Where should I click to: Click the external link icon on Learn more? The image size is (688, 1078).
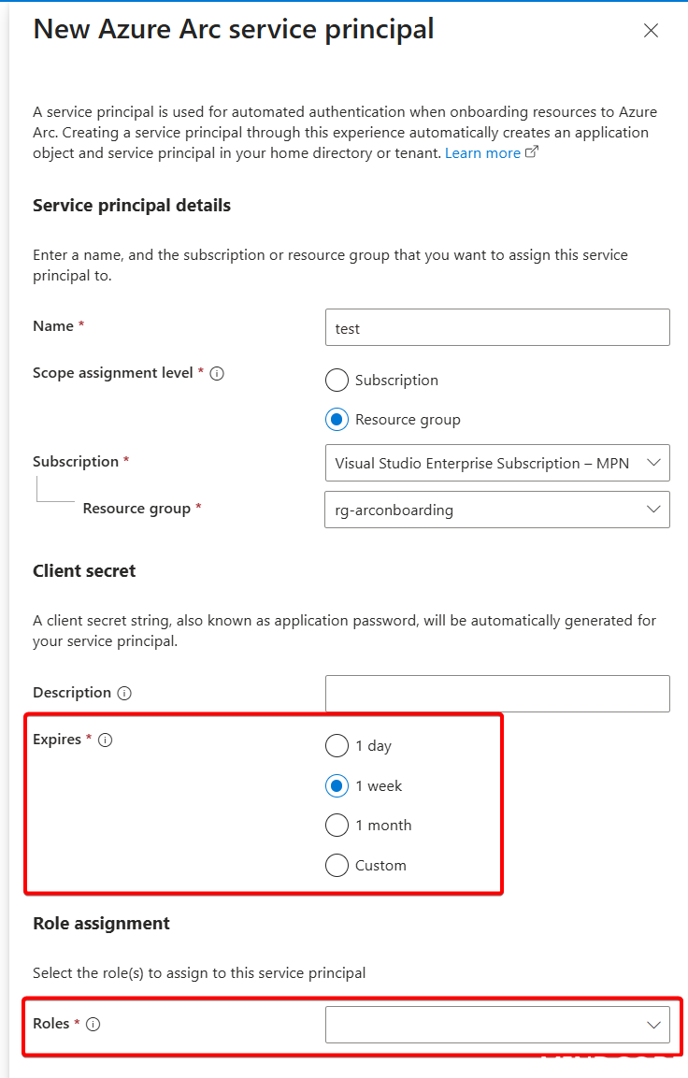coord(530,151)
